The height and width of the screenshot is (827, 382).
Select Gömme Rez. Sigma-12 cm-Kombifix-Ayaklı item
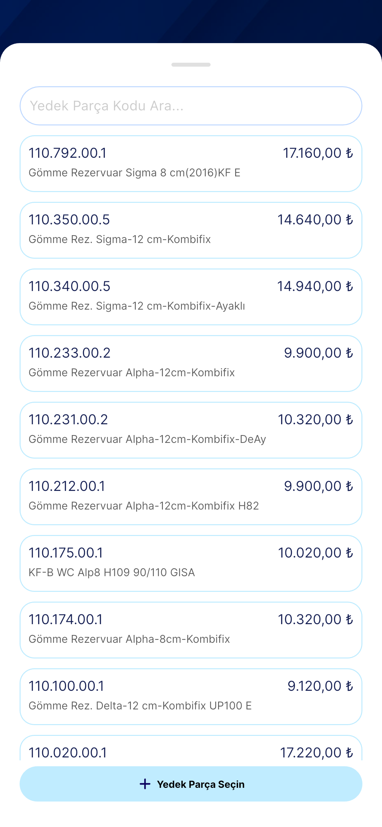point(191,297)
